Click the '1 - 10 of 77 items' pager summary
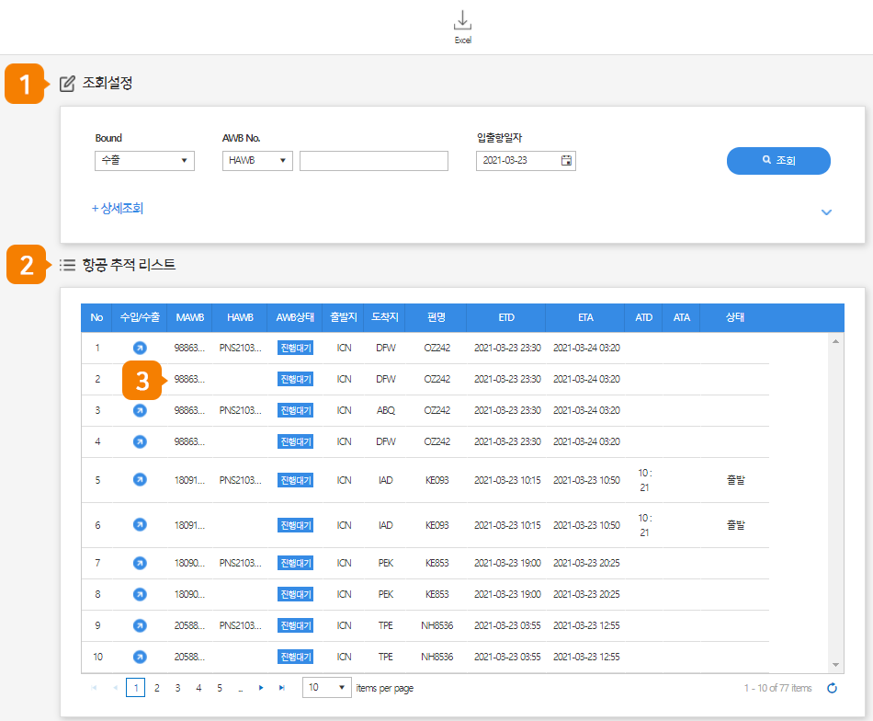The image size is (873, 721). (777, 688)
